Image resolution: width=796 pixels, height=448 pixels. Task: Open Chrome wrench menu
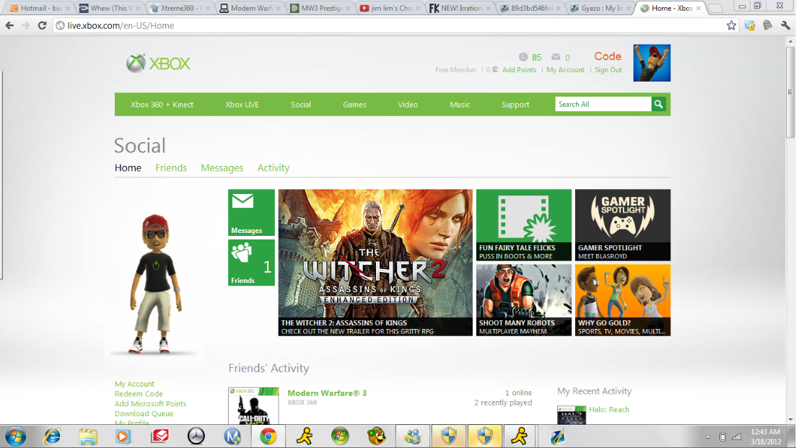pyautogui.click(x=785, y=25)
